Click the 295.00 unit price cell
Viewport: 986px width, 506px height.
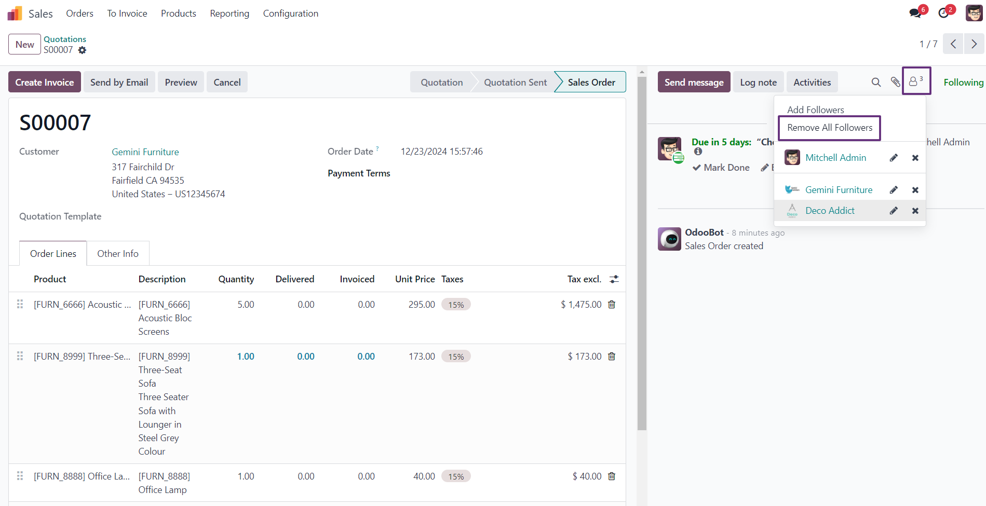[x=421, y=305]
